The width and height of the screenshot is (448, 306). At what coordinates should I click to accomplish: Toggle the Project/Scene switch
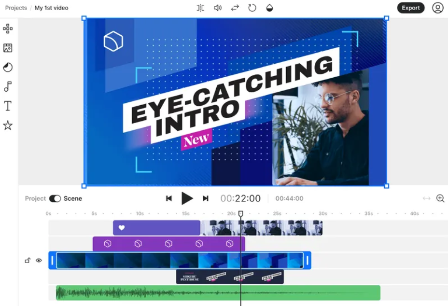[55, 198]
